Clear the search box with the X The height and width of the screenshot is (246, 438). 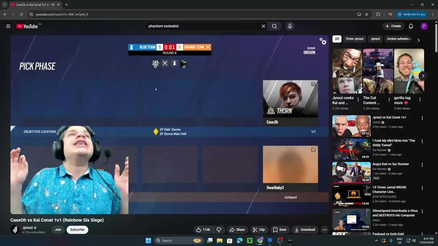point(263,26)
